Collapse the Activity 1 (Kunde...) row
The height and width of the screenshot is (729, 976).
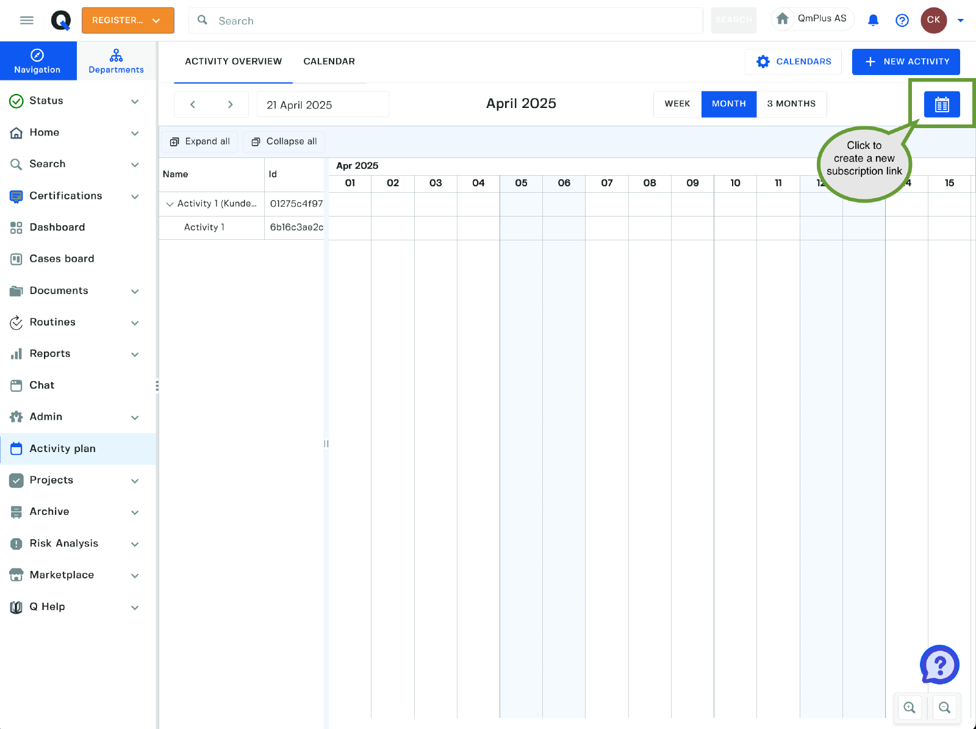pyautogui.click(x=170, y=204)
